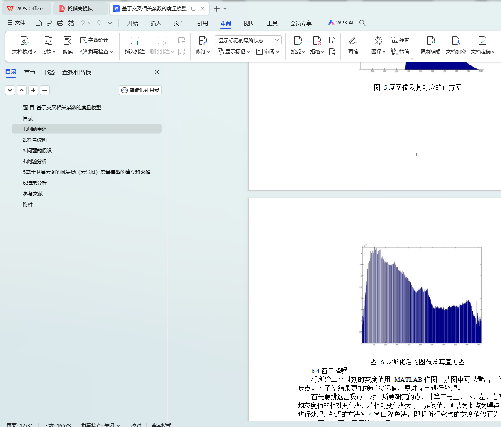
Task: Open the 文档校对 document proofreading tool
Action: click(24, 45)
